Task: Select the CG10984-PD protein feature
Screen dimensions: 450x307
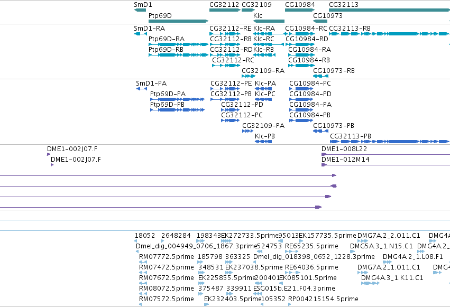Action: (x=301, y=99)
